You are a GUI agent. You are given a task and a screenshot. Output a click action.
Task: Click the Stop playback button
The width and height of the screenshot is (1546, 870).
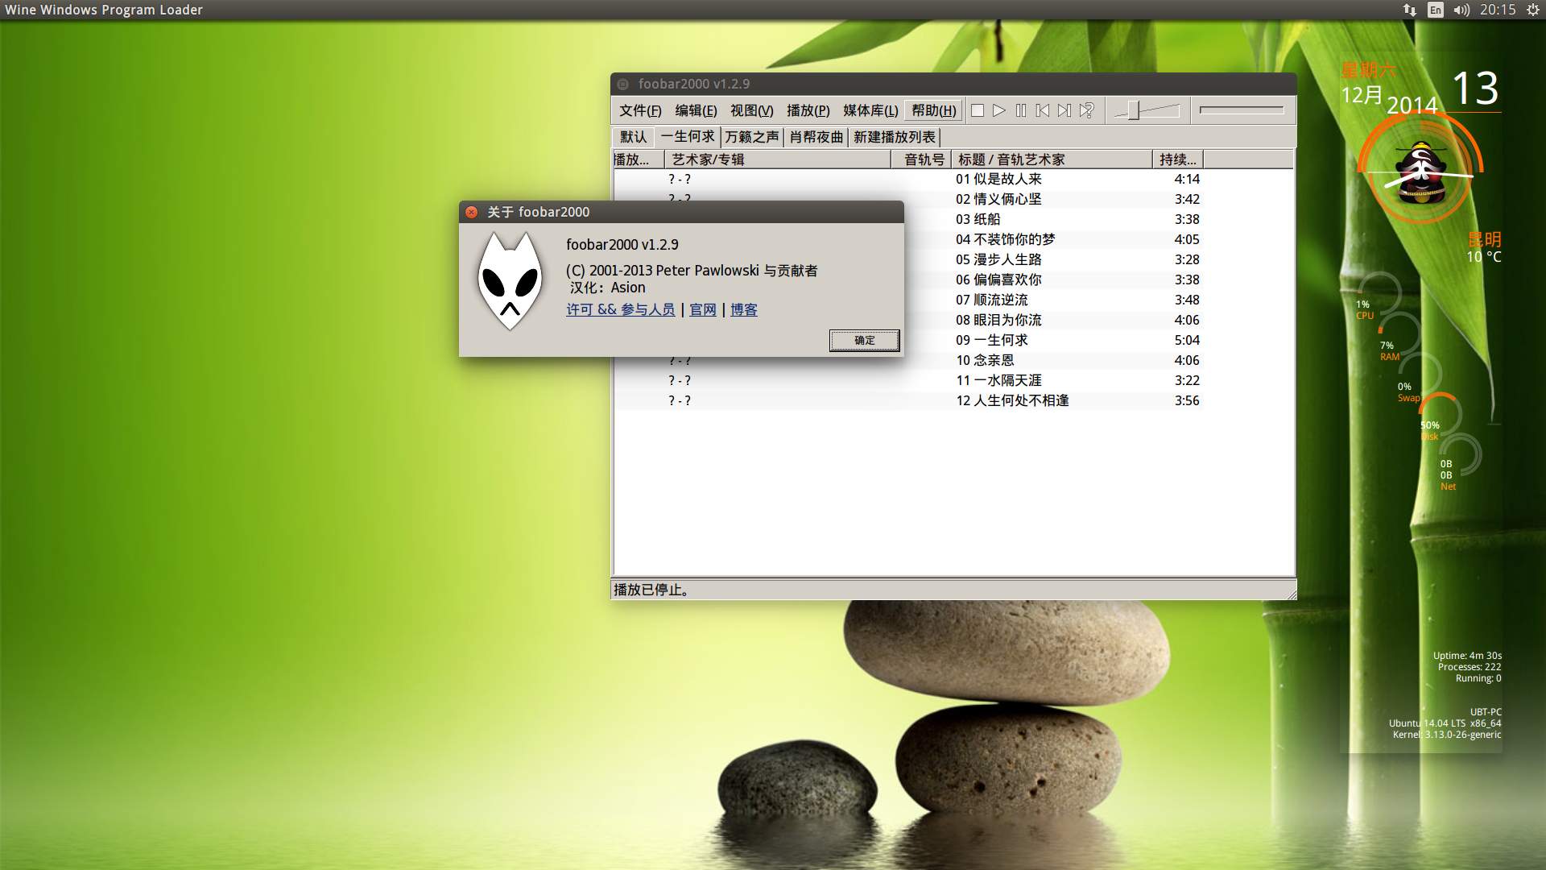pyautogui.click(x=978, y=110)
